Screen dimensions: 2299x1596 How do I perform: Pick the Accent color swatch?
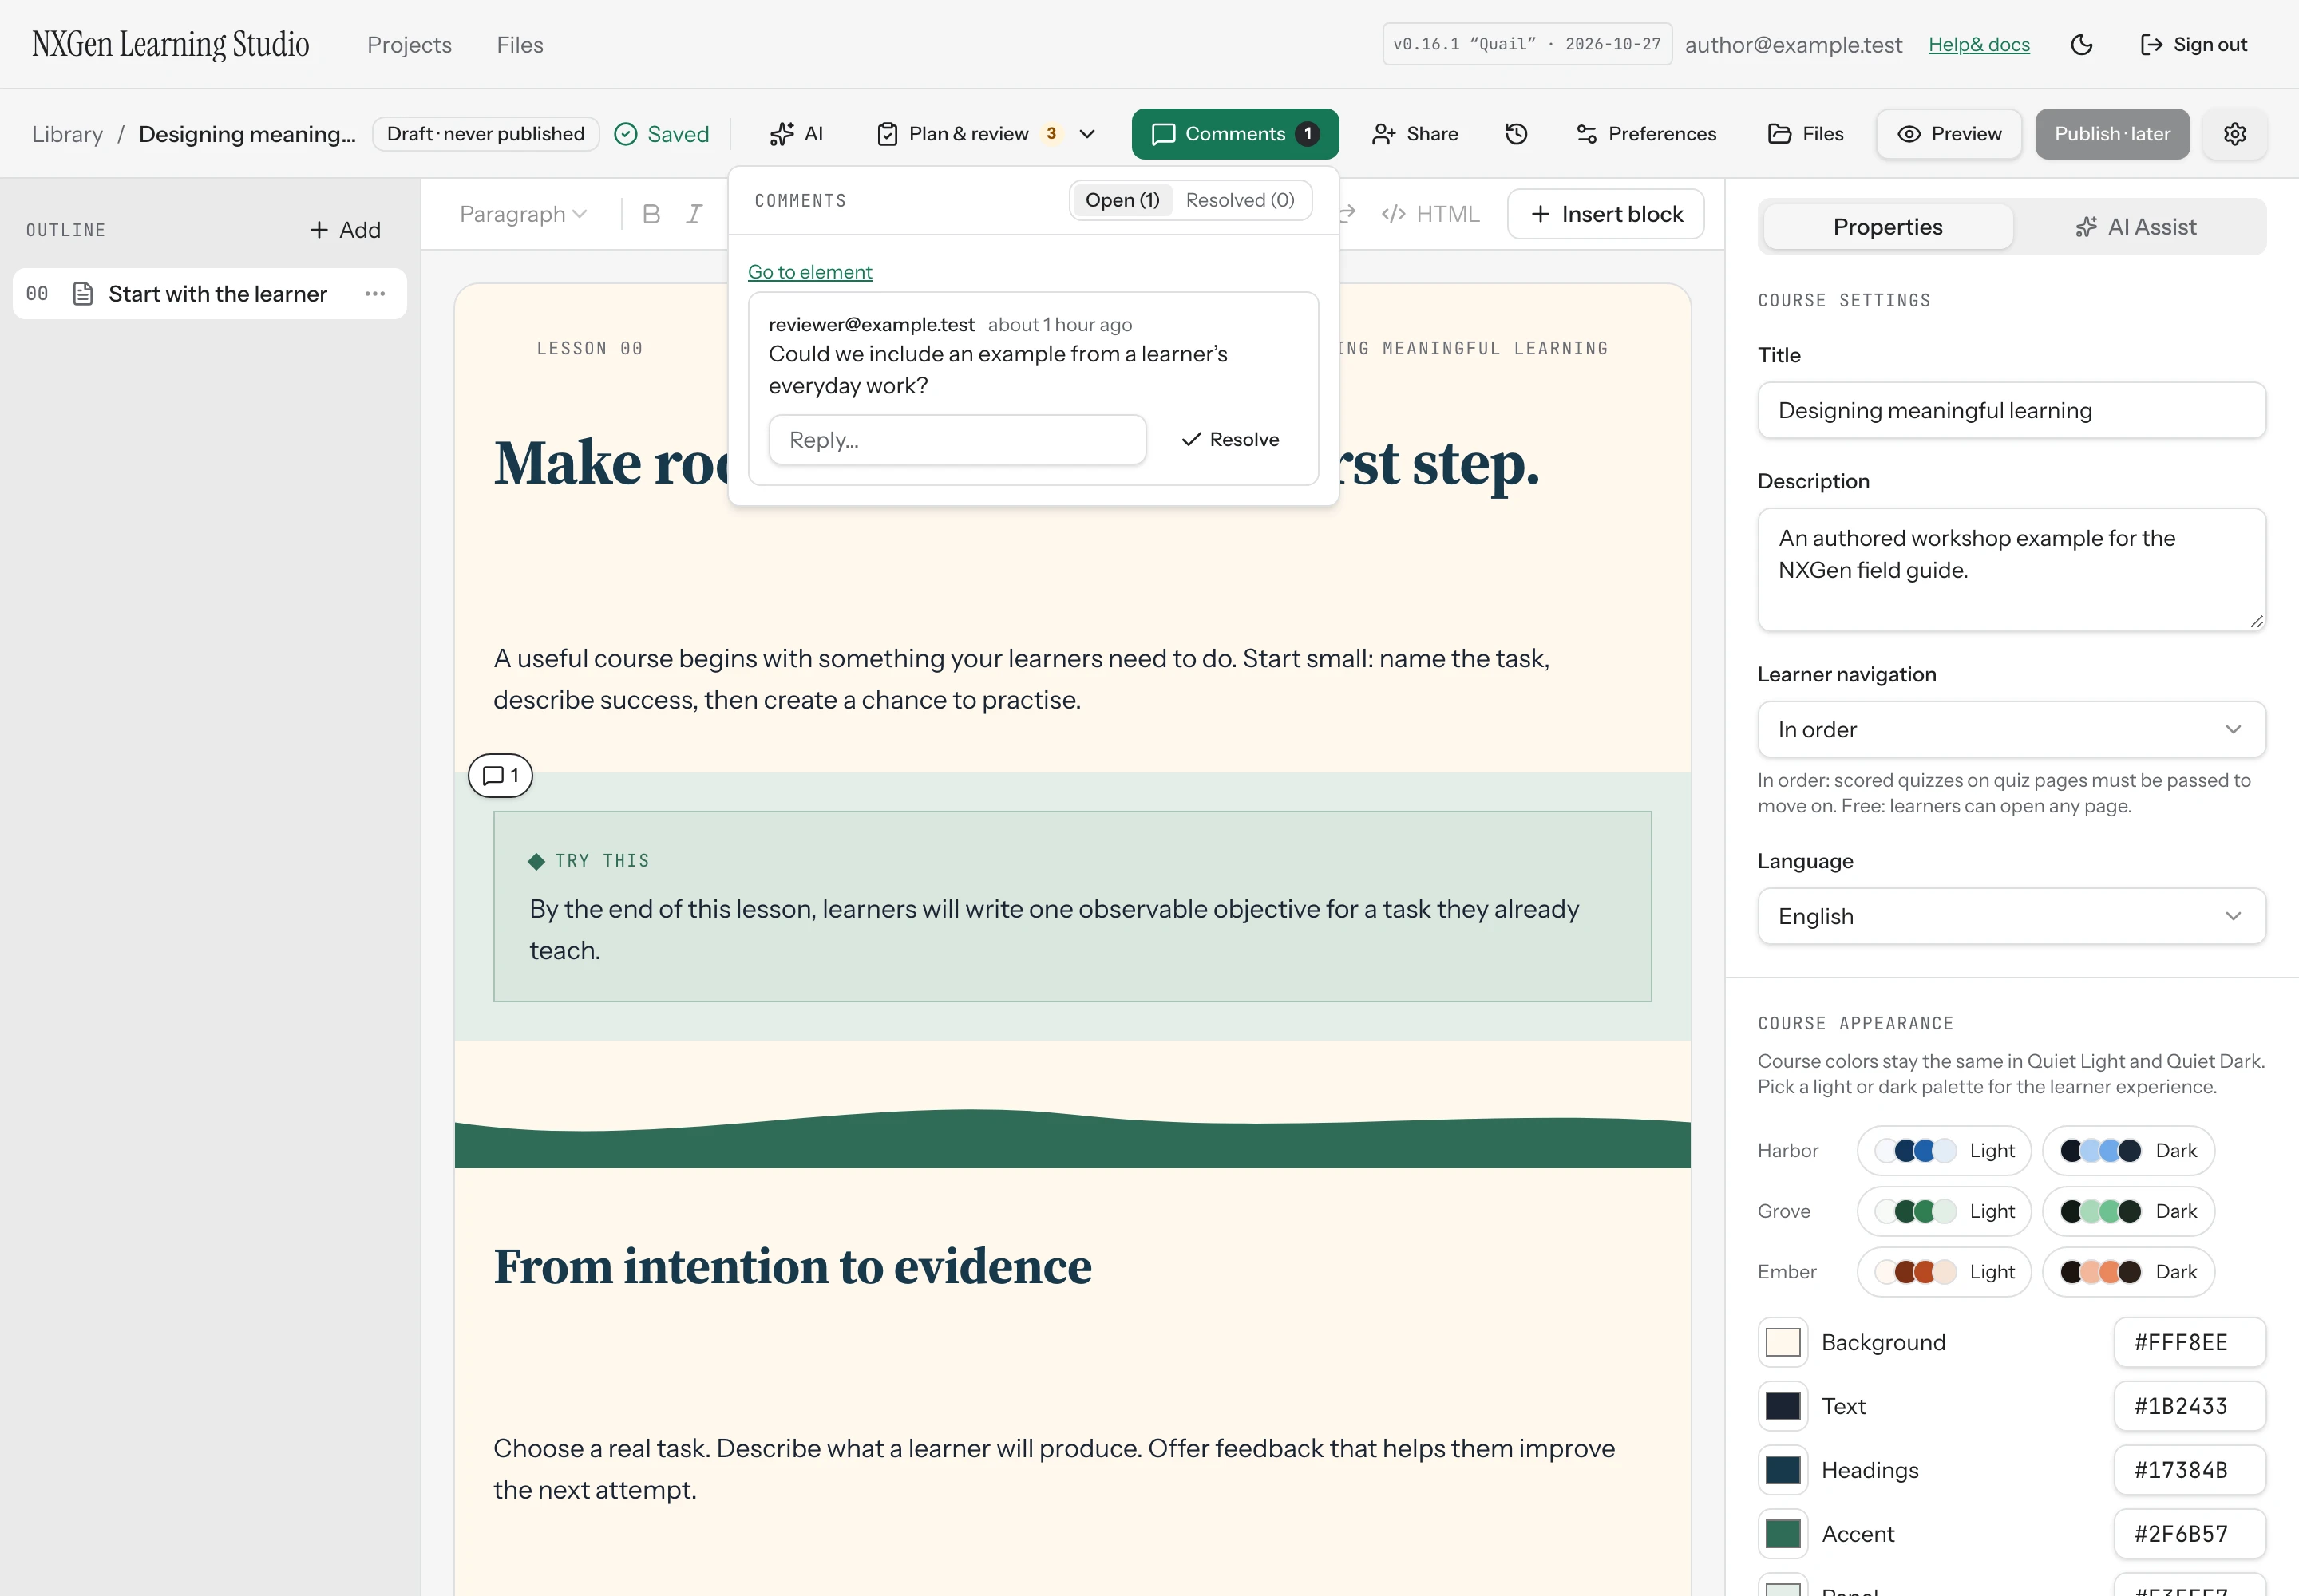point(1782,1535)
